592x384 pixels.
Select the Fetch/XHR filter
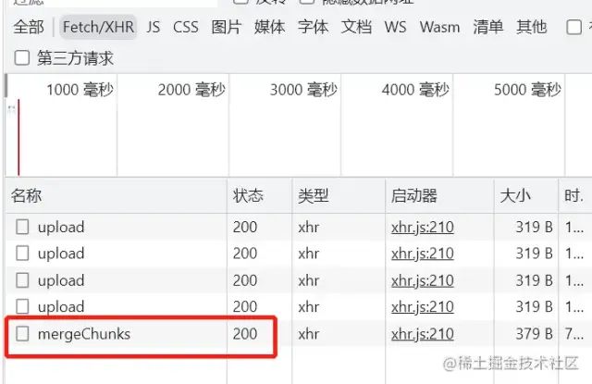click(x=98, y=27)
